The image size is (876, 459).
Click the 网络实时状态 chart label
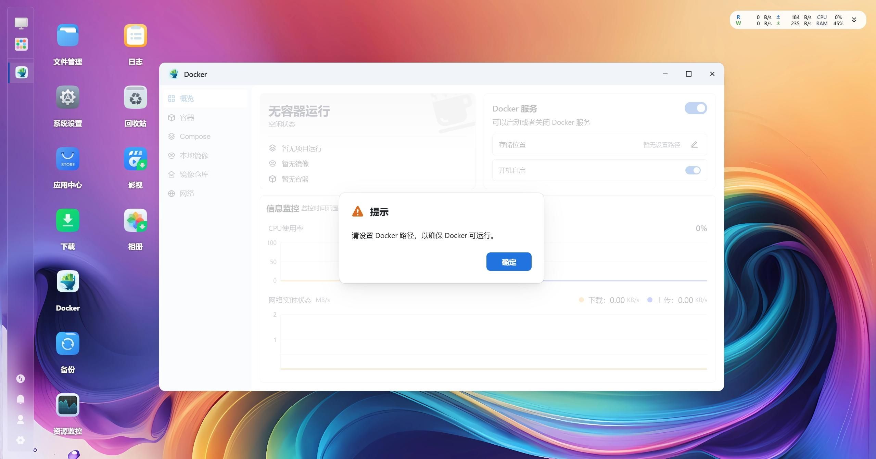tap(290, 300)
